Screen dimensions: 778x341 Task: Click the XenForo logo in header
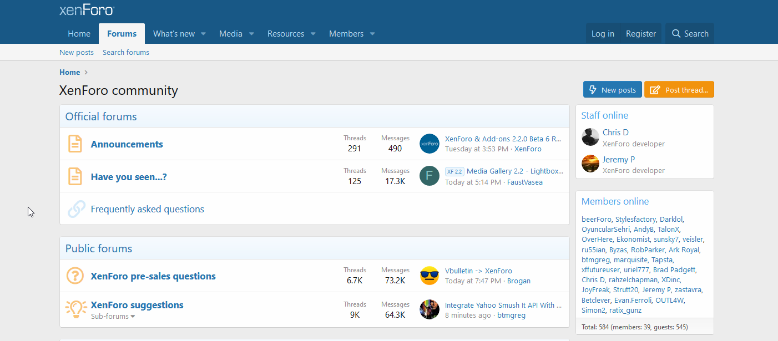tap(87, 9)
